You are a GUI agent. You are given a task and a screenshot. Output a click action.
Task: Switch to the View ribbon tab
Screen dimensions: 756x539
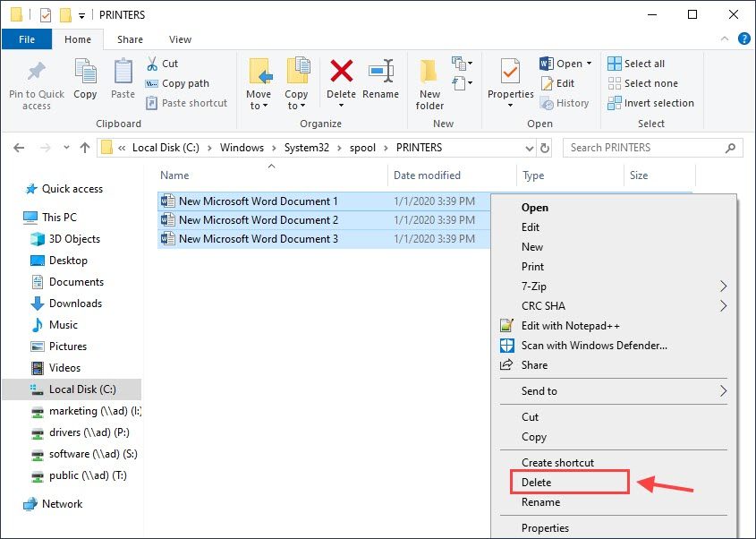point(180,39)
